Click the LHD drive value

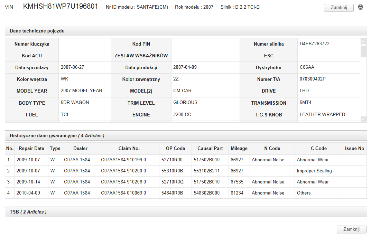click(x=304, y=91)
